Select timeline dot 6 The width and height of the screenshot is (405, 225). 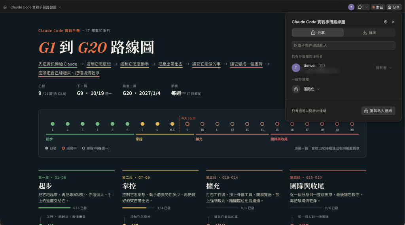point(127,124)
